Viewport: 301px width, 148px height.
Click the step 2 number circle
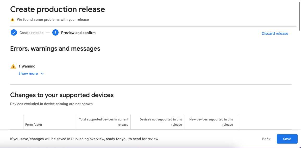(x=55, y=33)
